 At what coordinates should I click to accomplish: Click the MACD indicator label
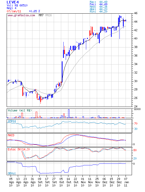click(11, 135)
